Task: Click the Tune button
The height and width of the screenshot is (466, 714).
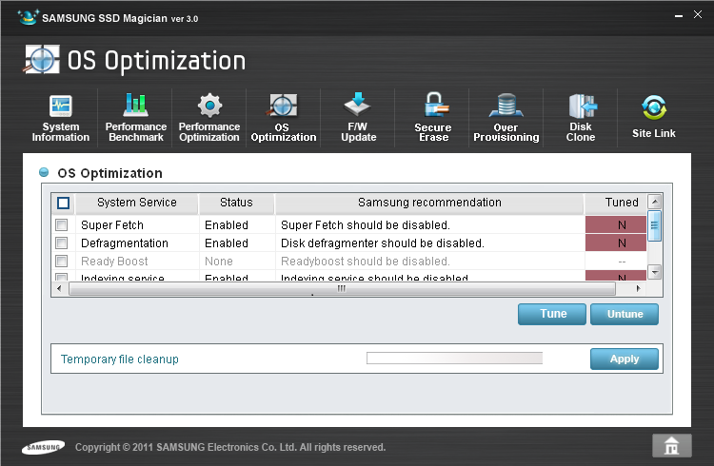Action: point(552,314)
